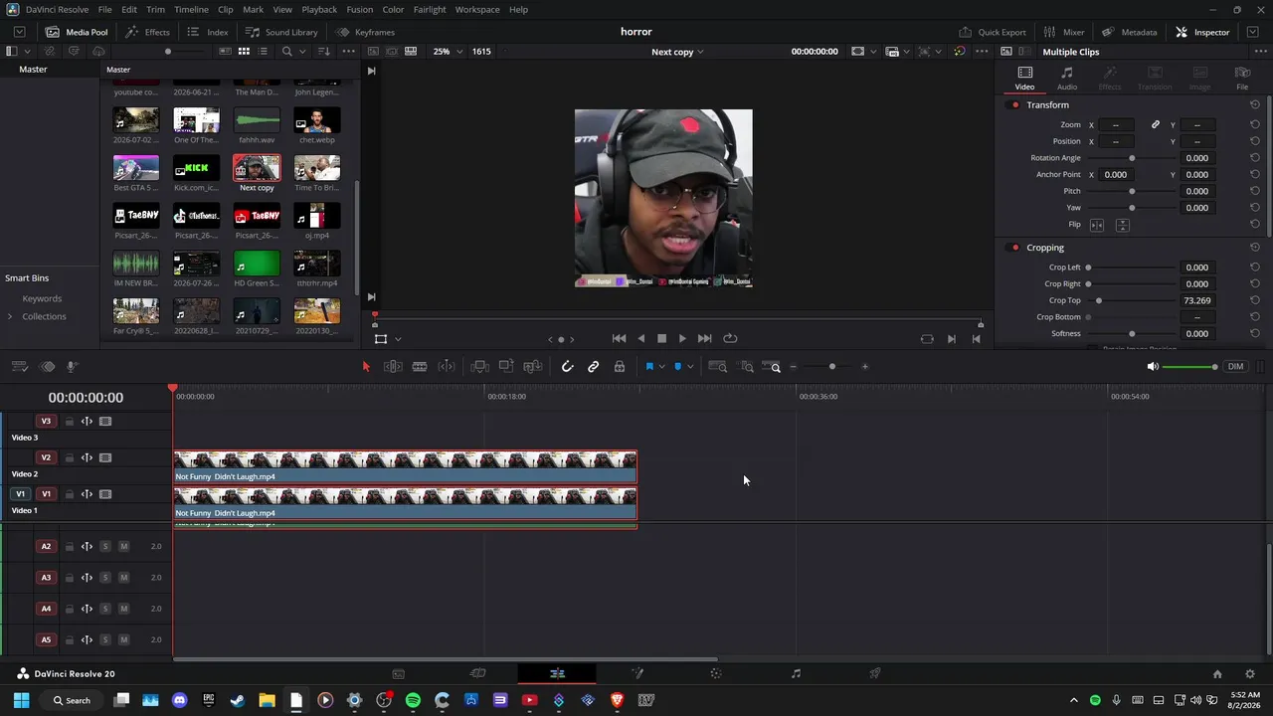1273x716 pixels.
Task: Open the Color page workspace icon
Action: 716,674
